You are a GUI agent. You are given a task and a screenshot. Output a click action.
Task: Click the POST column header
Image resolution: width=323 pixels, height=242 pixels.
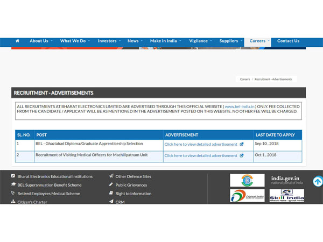tap(99, 135)
